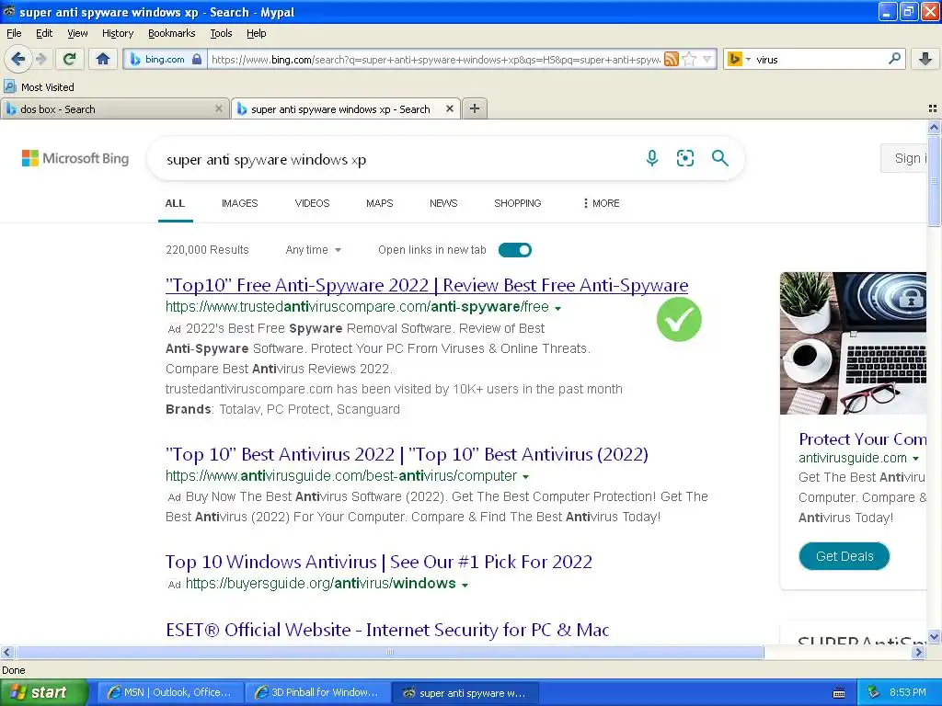Switch to 'MSN | Outlook, Office' taskbar window
This screenshot has height=706, width=942.
(170, 692)
